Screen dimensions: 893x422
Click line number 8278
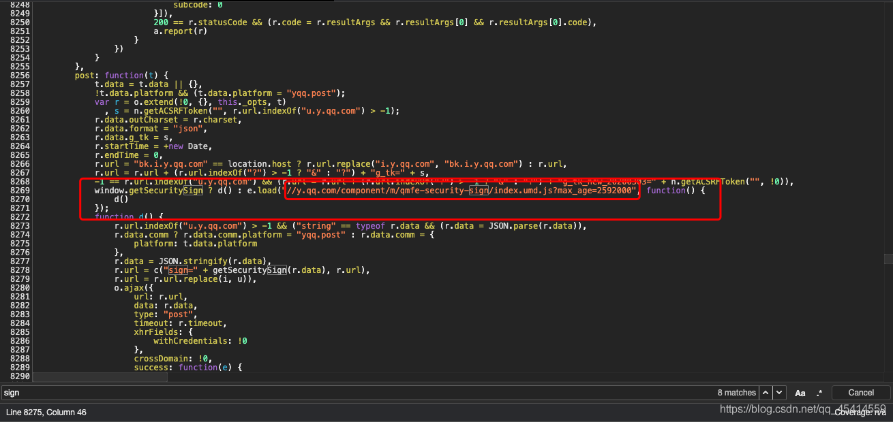click(20, 270)
